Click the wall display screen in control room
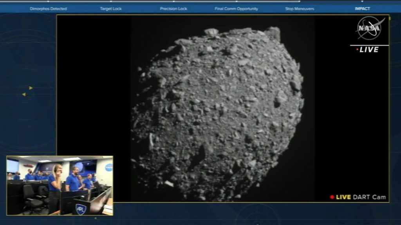This screenshot has width=401, height=225. coord(12,166)
